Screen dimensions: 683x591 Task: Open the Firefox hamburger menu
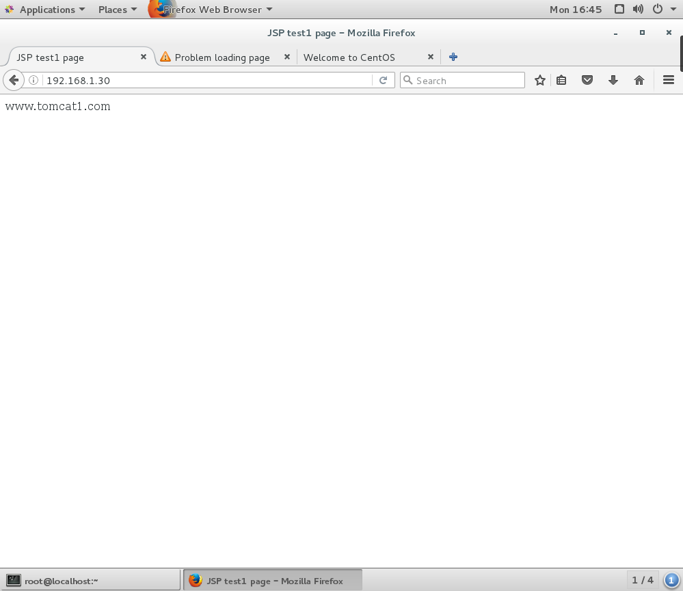(669, 80)
